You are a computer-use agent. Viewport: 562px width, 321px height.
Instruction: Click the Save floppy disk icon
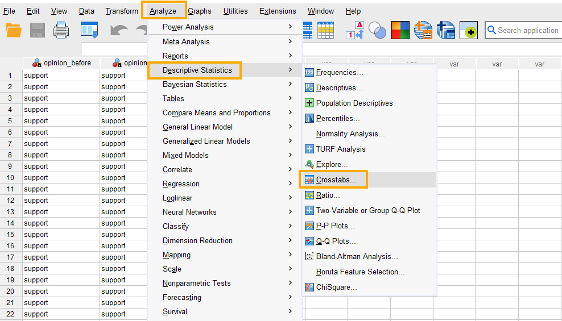[38, 30]
